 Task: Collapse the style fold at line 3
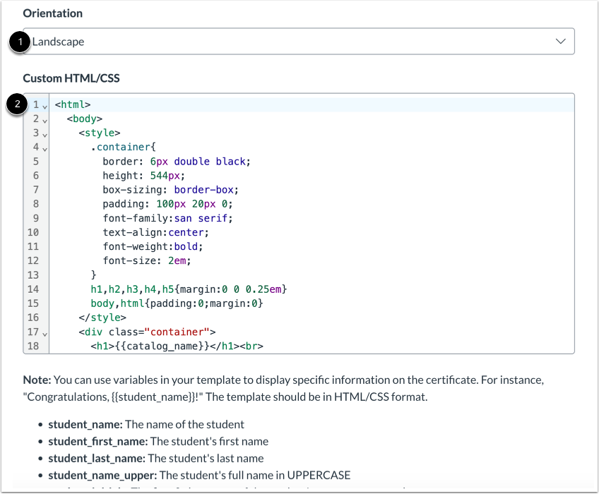pyautogui.click(x=45, y=135)
